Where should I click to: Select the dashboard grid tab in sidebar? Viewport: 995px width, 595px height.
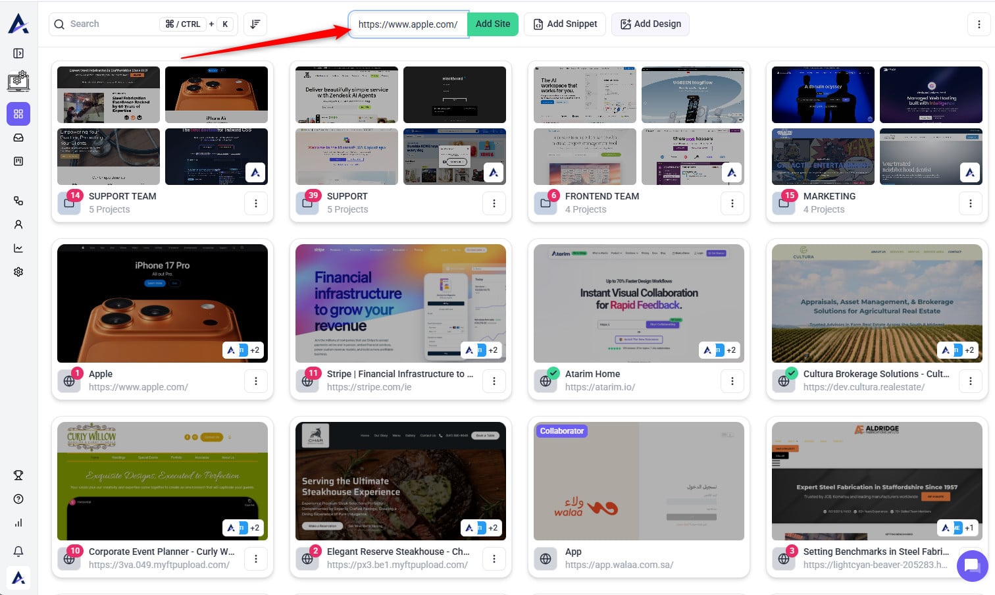pyautogui.click(x=18, y=114)
